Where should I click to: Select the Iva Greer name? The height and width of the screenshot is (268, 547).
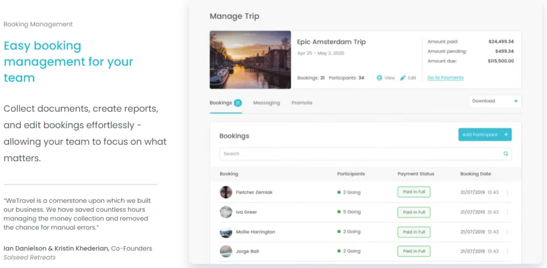[x=247, y=212]
